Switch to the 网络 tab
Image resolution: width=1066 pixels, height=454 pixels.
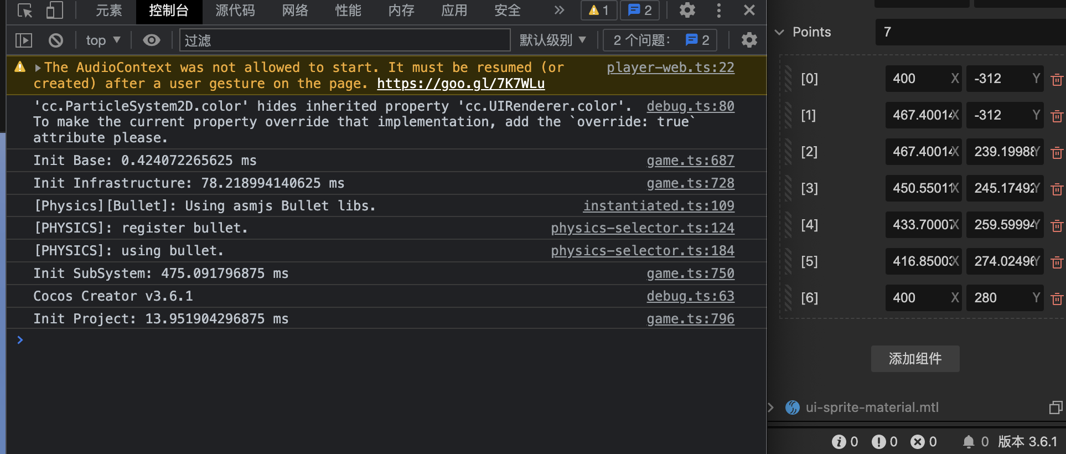click(295, 11)
